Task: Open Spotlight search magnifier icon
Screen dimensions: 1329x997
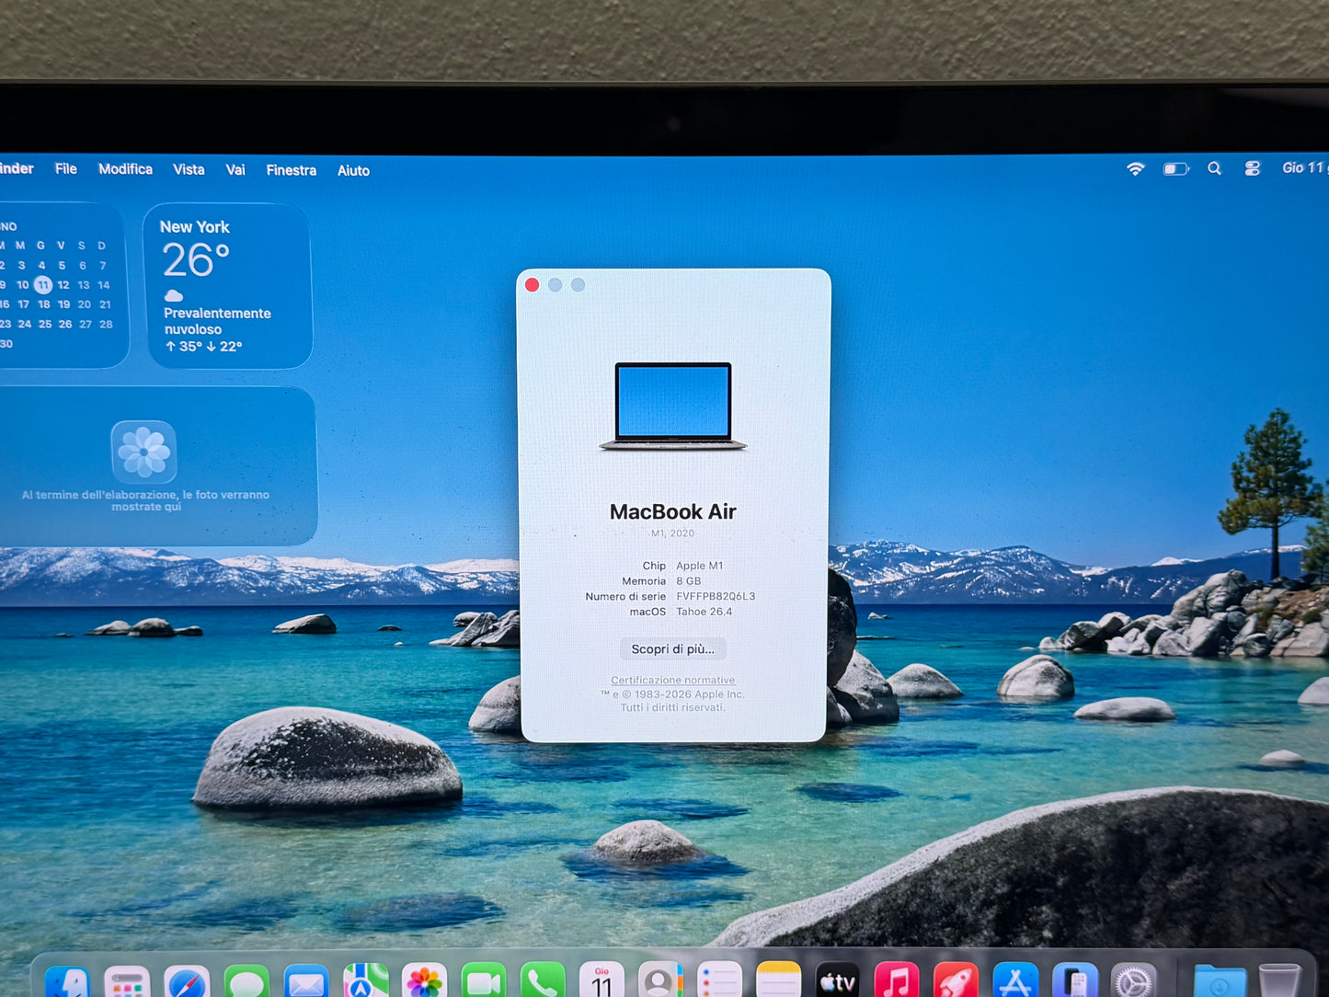Action: pos(1215,168)
